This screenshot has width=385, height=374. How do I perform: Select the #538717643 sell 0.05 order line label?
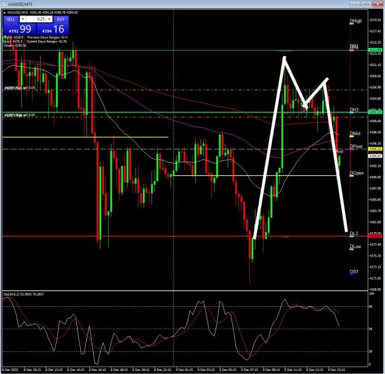point(19,88)
